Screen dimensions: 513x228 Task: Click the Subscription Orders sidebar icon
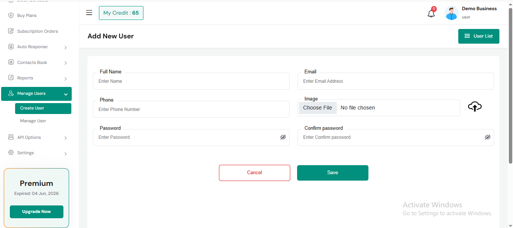[x=11, y=31]
